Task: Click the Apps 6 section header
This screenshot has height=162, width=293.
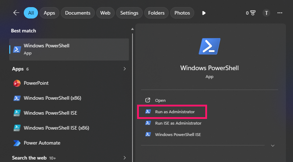Action: 20,69
